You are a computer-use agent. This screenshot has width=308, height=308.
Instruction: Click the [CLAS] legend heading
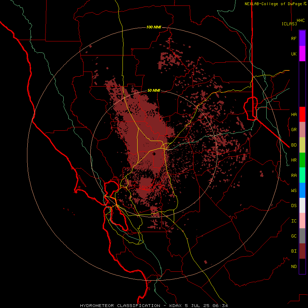coord(289,24)
